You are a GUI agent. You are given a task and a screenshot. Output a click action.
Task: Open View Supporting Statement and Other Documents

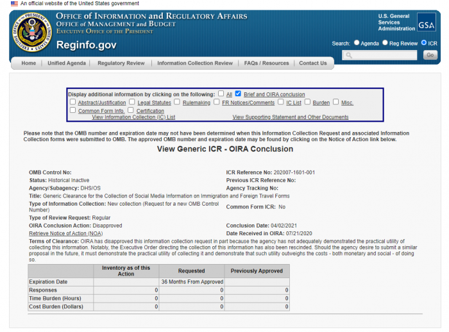290,117
